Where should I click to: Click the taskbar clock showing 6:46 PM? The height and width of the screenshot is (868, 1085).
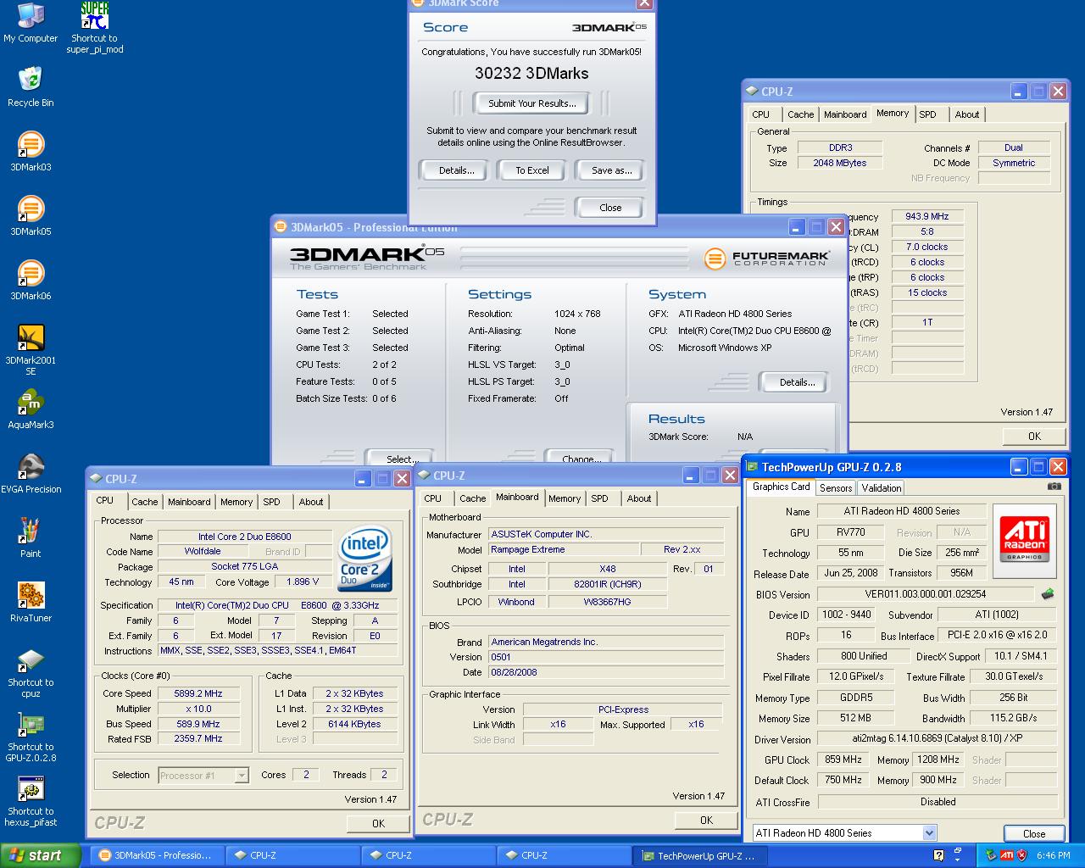pyautogui.click(x=1053, y=855)
